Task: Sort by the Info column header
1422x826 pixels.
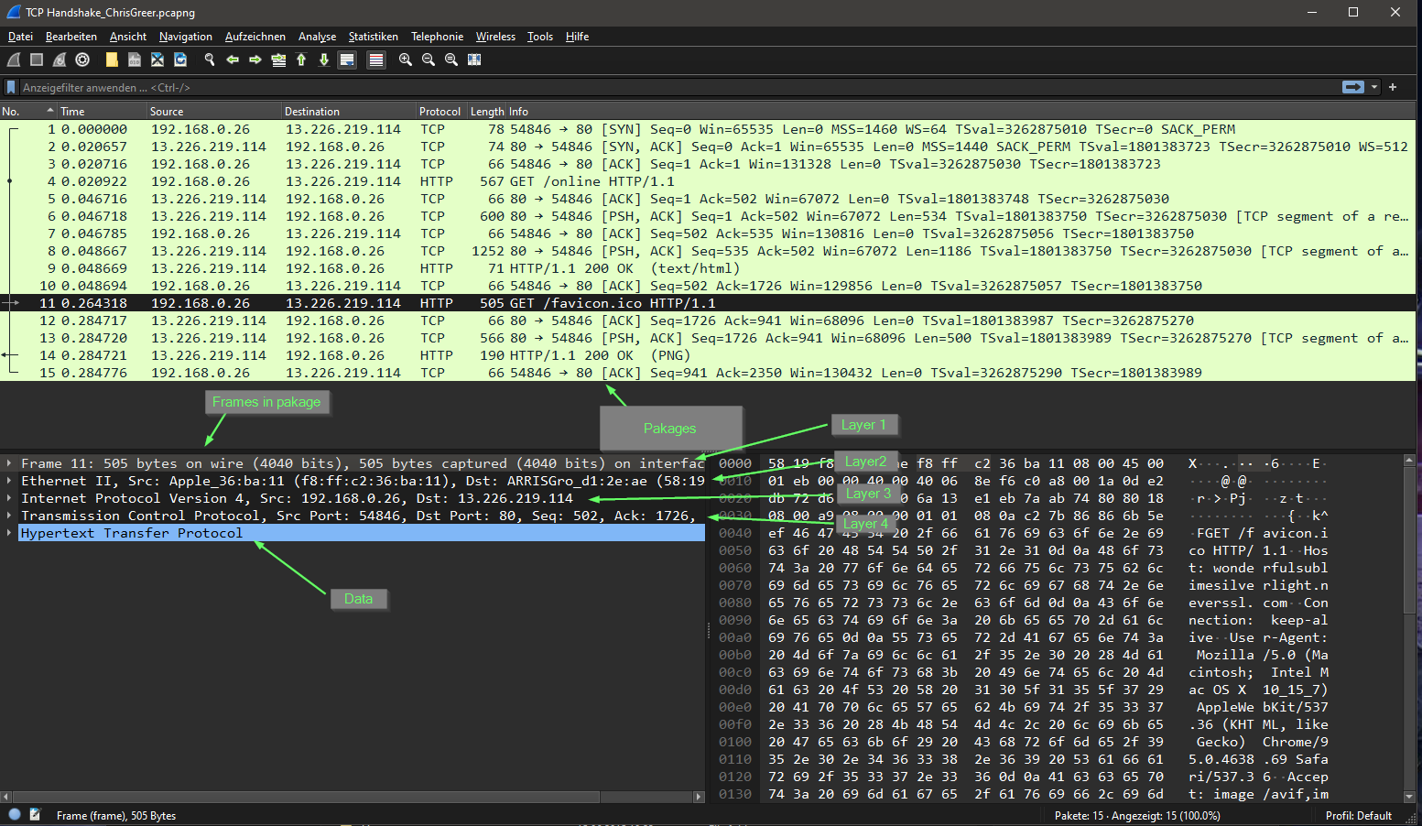Action: tap(961, 111)
